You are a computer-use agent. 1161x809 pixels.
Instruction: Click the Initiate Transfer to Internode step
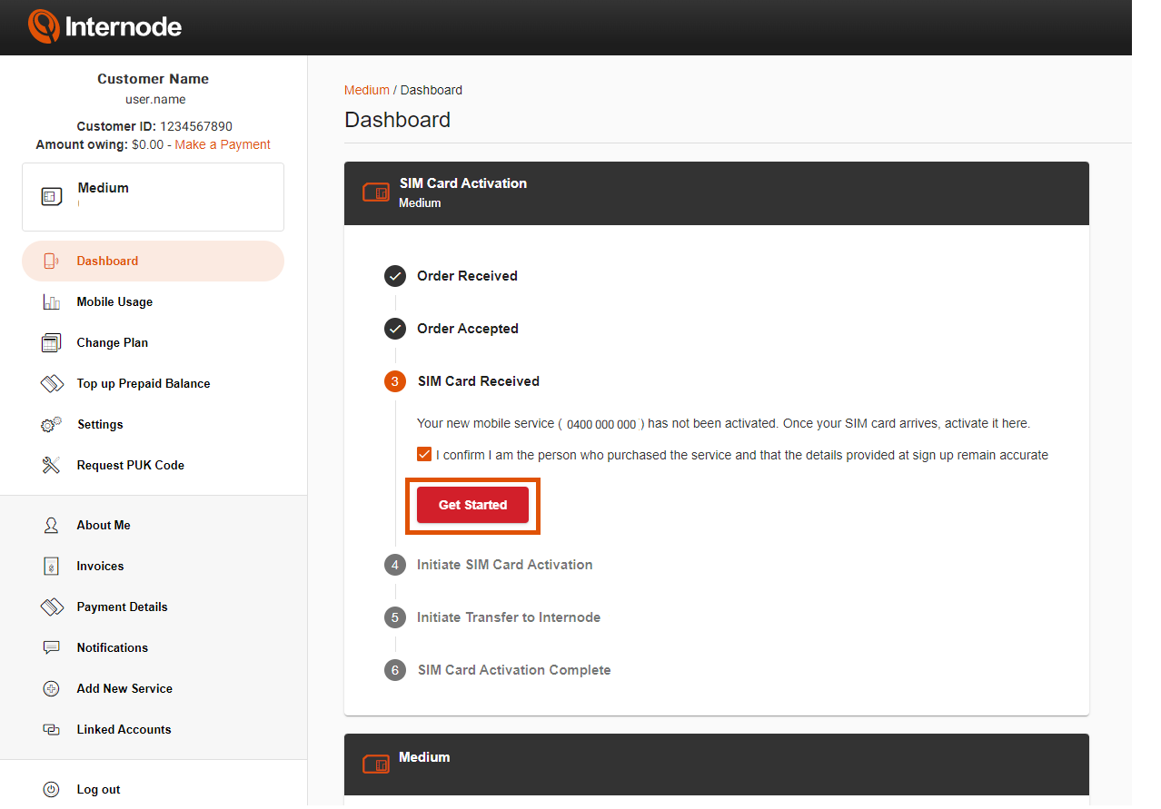[x=509, y=617]
